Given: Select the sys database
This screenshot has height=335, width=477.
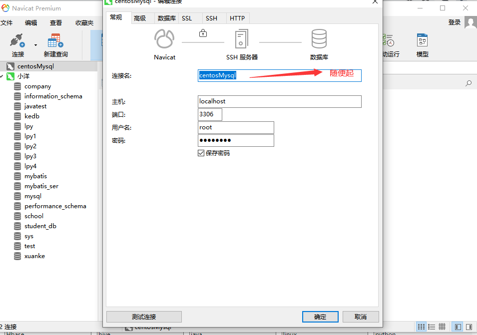Looking at the screenshot, I should pos(29,236).
